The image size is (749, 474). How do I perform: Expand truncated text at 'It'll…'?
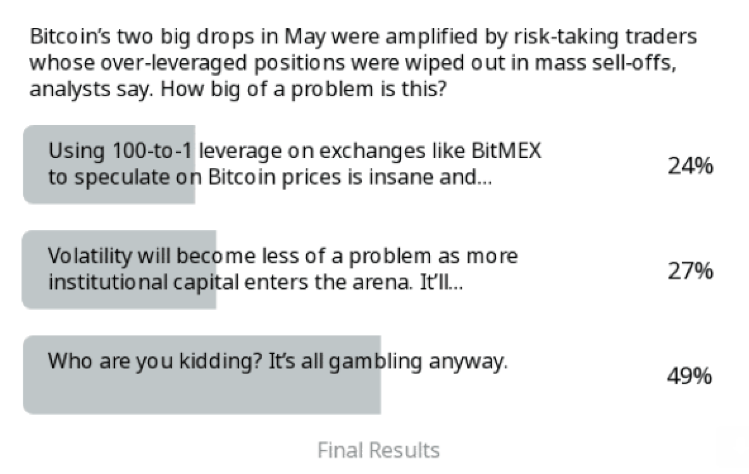pos(441,283)
